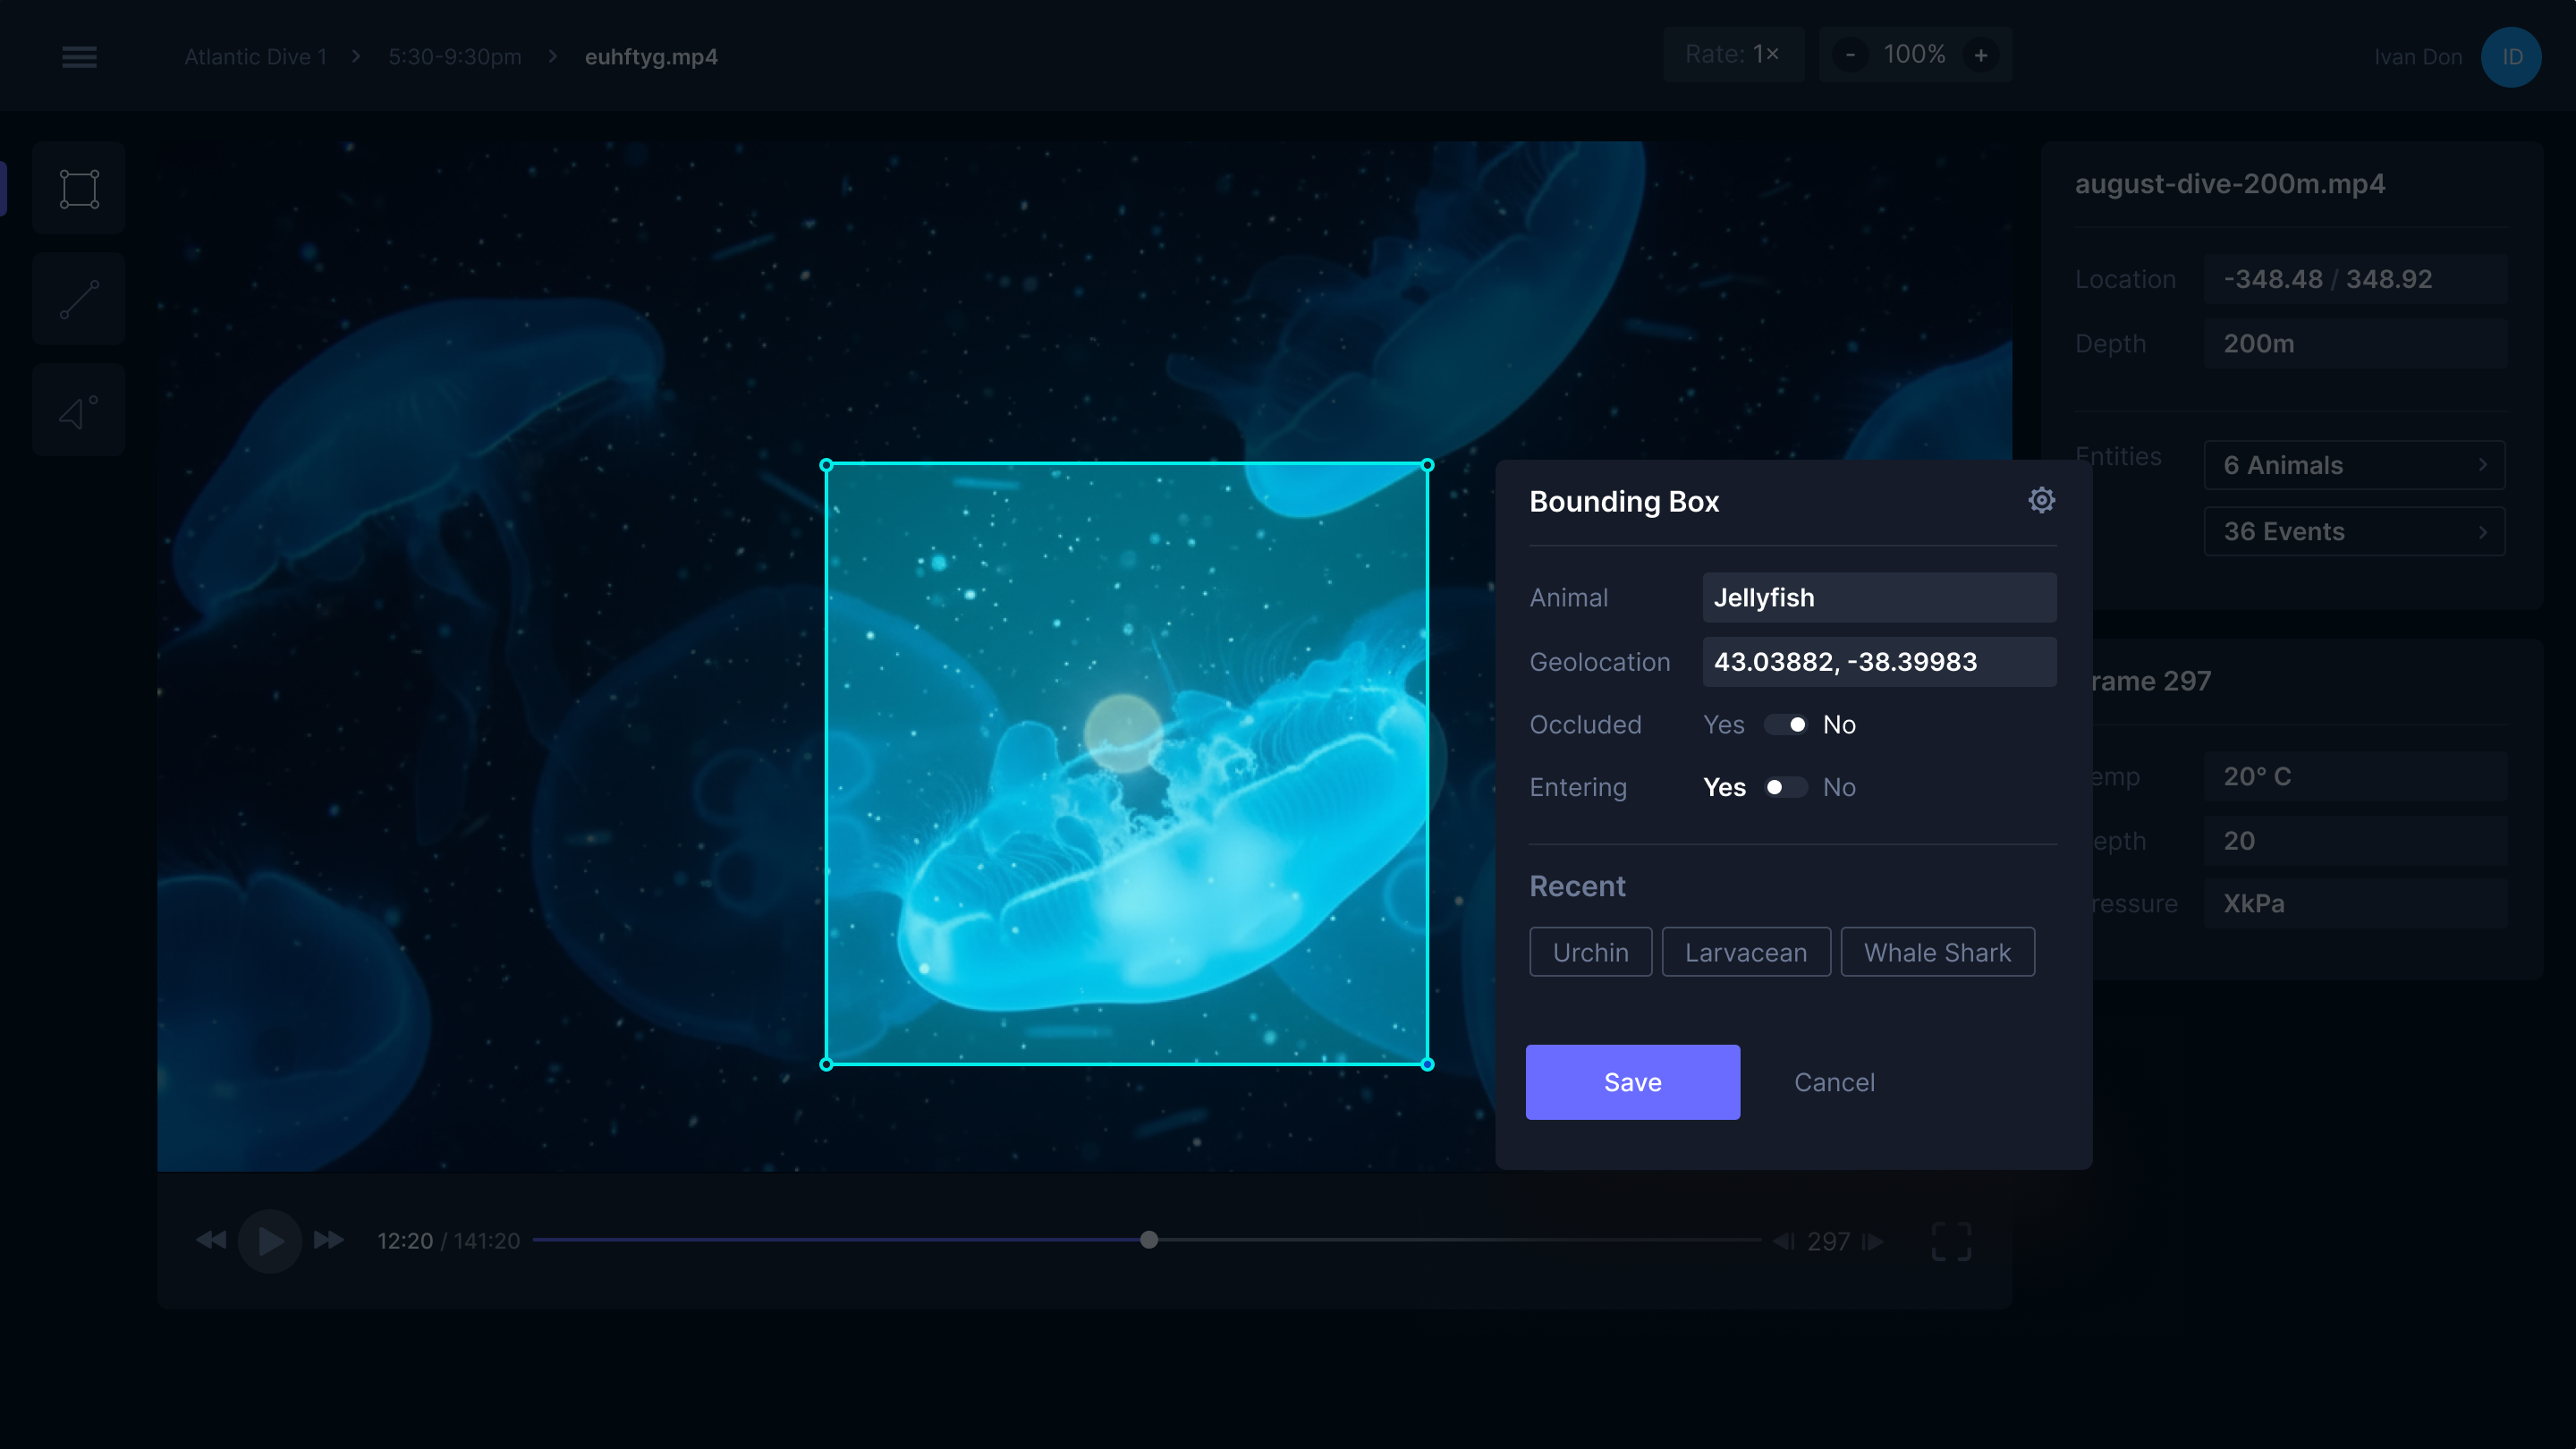
Task: Select the bounding box tool
Action: tap(79, 189)
